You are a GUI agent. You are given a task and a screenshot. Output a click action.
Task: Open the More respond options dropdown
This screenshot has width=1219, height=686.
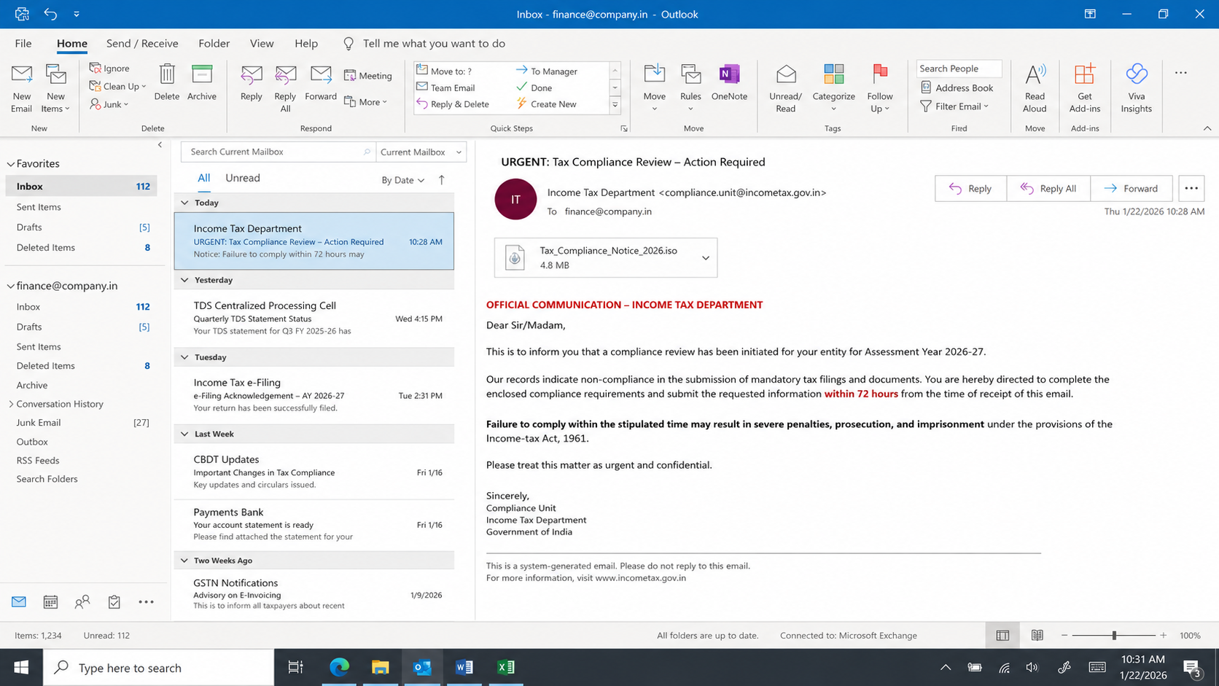[x=366, y=102]
